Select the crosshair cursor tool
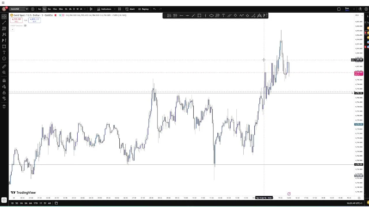 4,16
